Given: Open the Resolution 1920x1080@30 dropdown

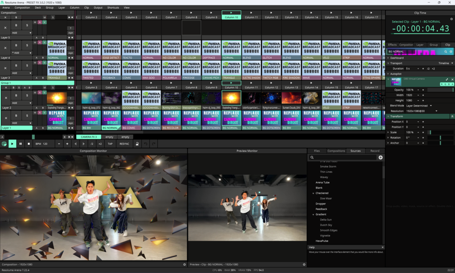Looking at the screenshot, I should pos(421,111).
